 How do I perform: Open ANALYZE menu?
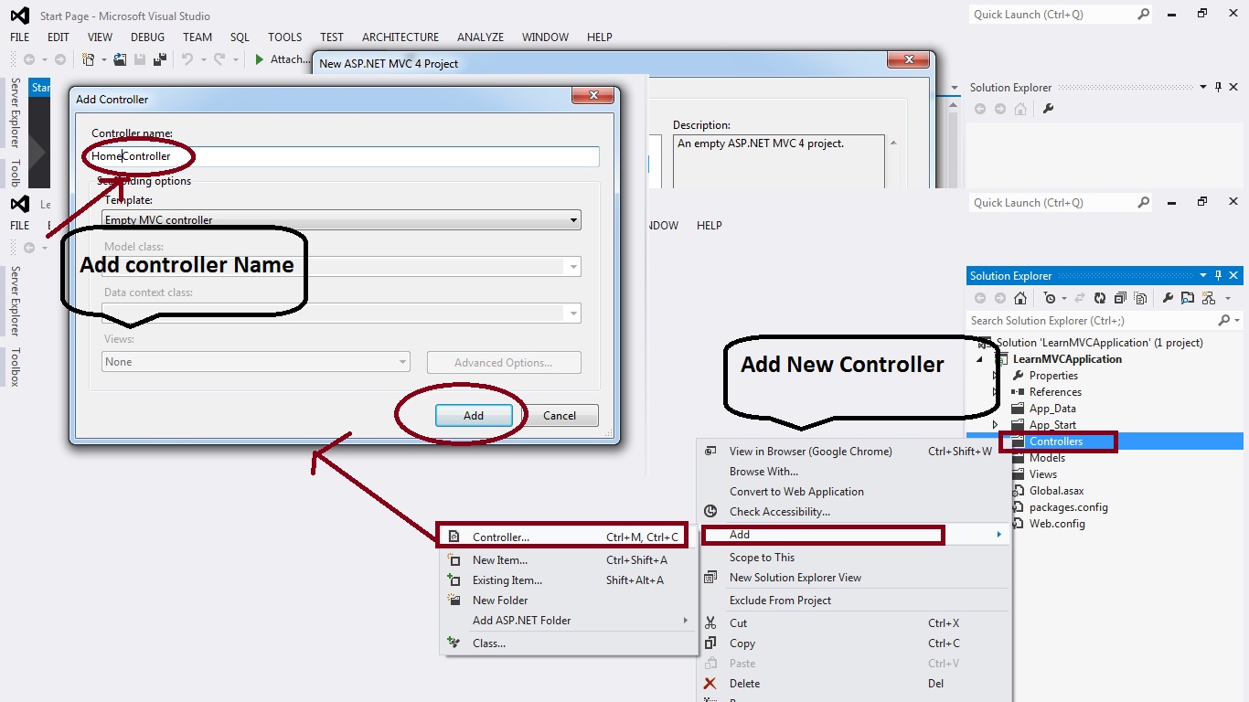[x=481, y=37]
